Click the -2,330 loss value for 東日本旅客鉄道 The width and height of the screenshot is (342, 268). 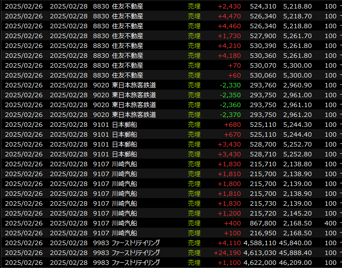coord(231,85)
